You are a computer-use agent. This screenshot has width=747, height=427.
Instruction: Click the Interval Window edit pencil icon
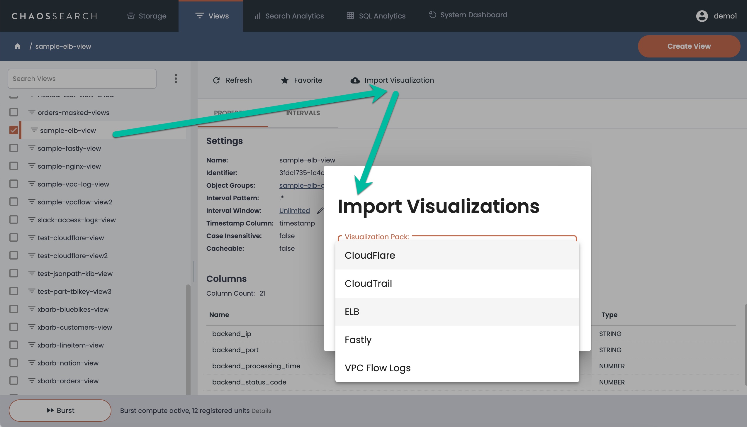coord(320,211)
